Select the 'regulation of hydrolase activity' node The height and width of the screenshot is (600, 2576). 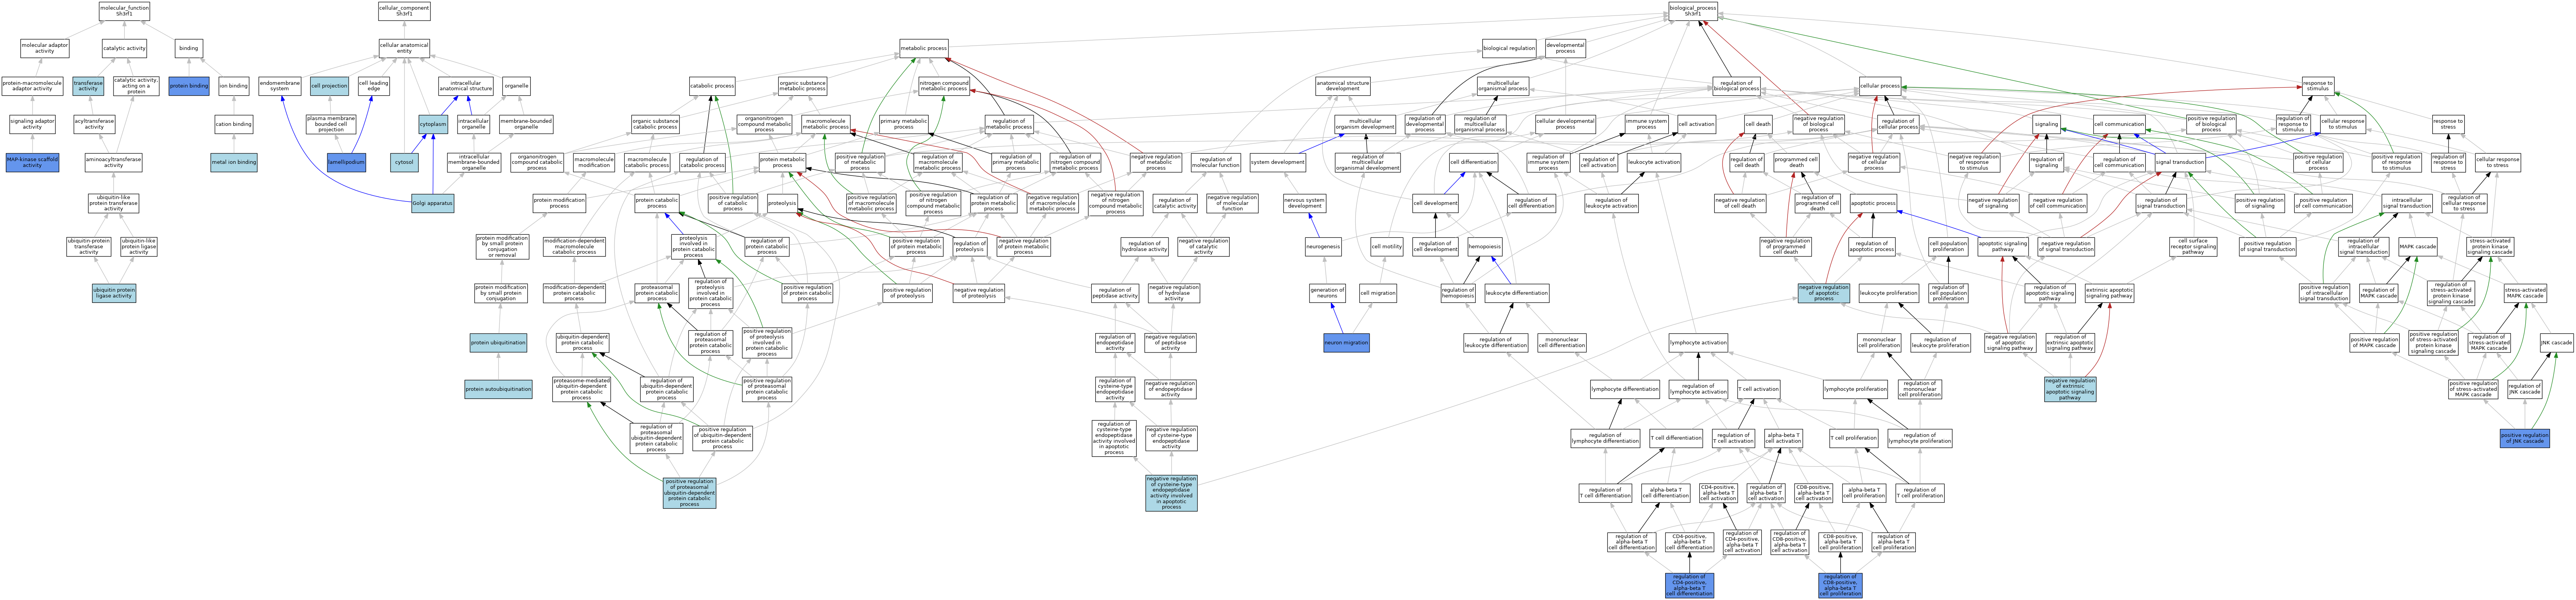tap(1144, 246)
